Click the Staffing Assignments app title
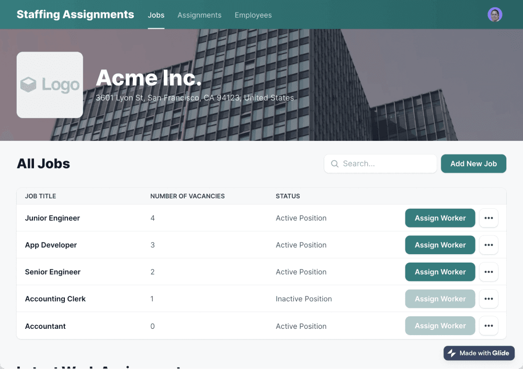523x369 pixels. [x=75, y=14]
